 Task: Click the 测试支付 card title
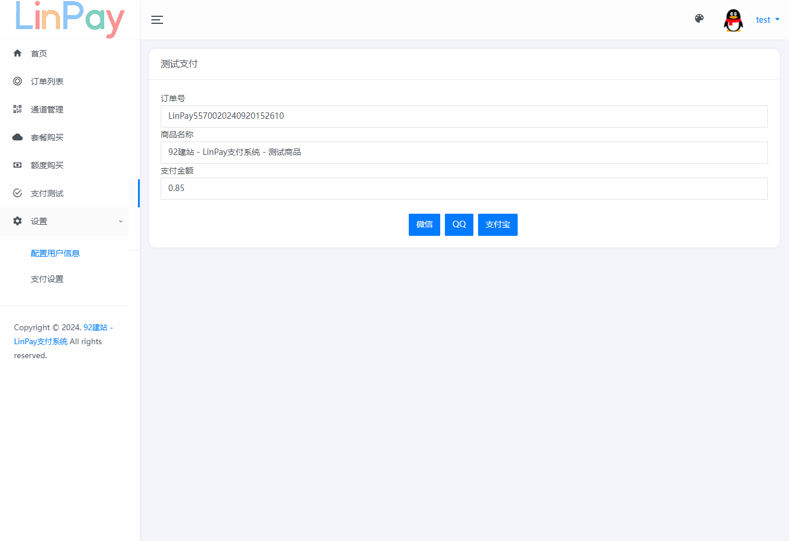(x=179, y=64)
